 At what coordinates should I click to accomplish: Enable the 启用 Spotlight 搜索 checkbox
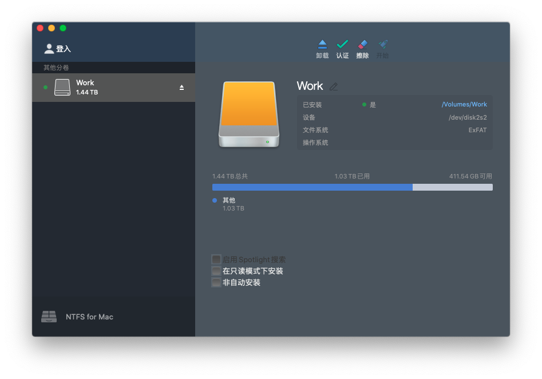pos(216,259)
